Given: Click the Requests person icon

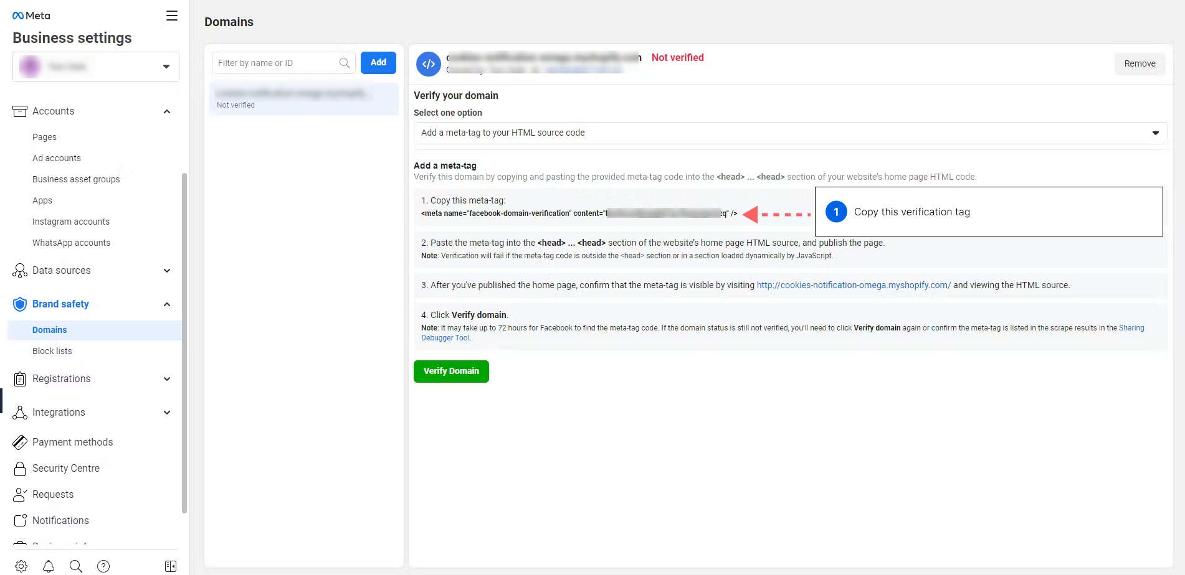Looking at the screenshot, I should tap(20, 495).
